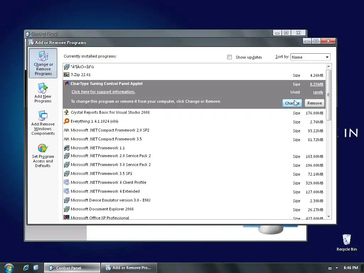The height and width of the screenshot is (273, 364).
Task: Click the .NET Compact Framework 2.0 SP2 icon
Action: [66, 130]
